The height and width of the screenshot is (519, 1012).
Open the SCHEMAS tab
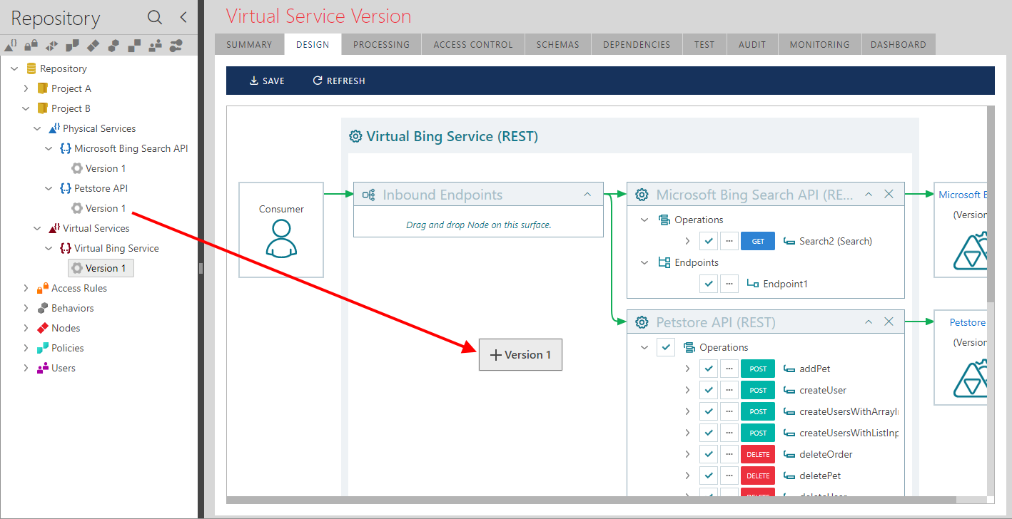click(x=558, y=44)
